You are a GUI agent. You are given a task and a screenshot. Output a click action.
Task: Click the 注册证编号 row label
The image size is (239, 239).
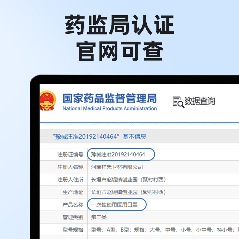coord(70,154)
